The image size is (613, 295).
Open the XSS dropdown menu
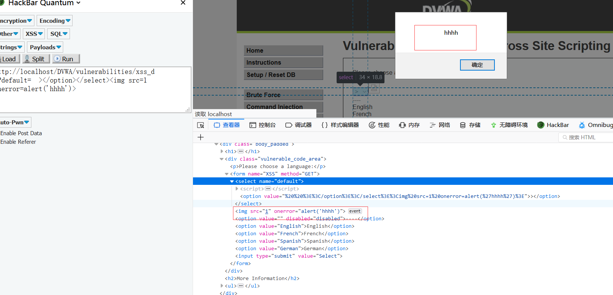34,34
